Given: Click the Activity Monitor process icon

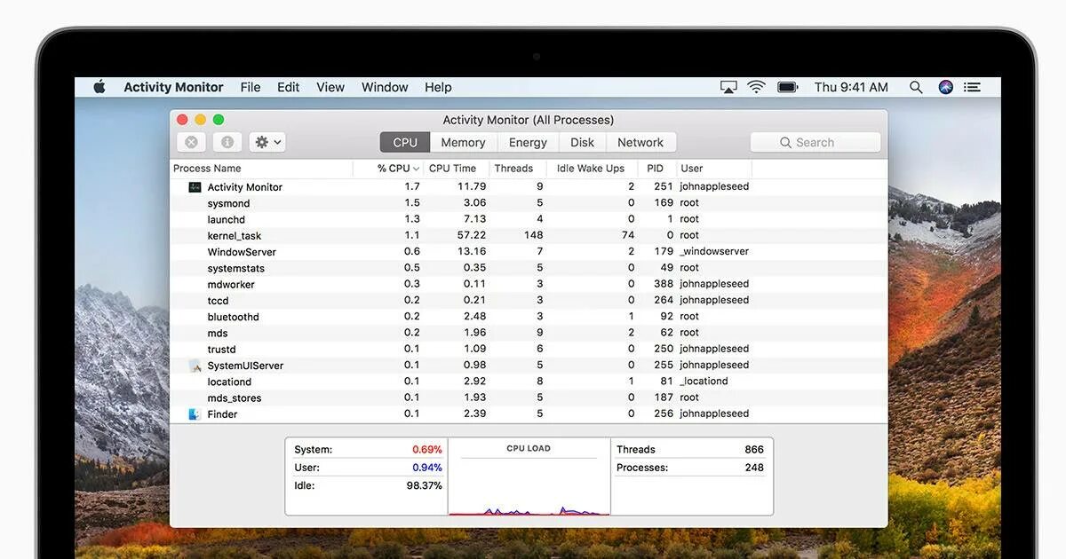Looking at the screenshot, I should pyautogui.click(x=195, y=187).
